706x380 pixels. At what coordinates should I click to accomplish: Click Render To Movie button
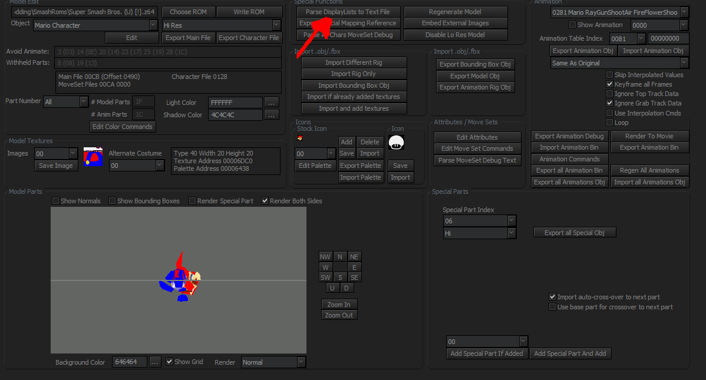tap(649, 136)
